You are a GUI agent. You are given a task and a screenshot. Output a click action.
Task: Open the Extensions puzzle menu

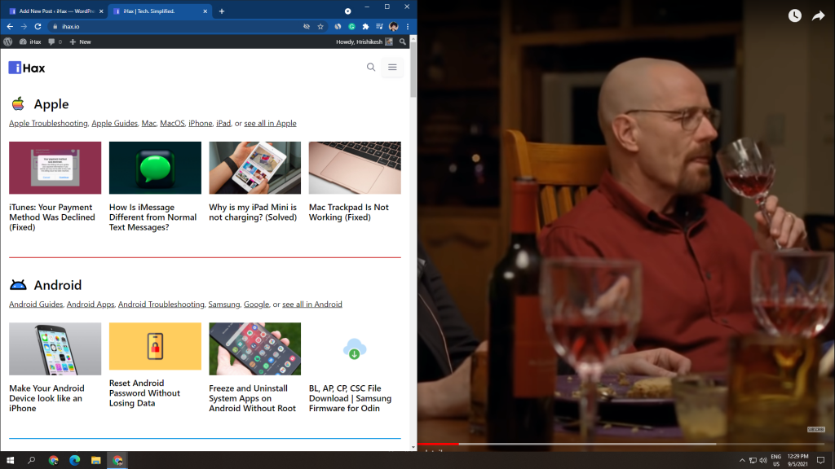point(365,26)
